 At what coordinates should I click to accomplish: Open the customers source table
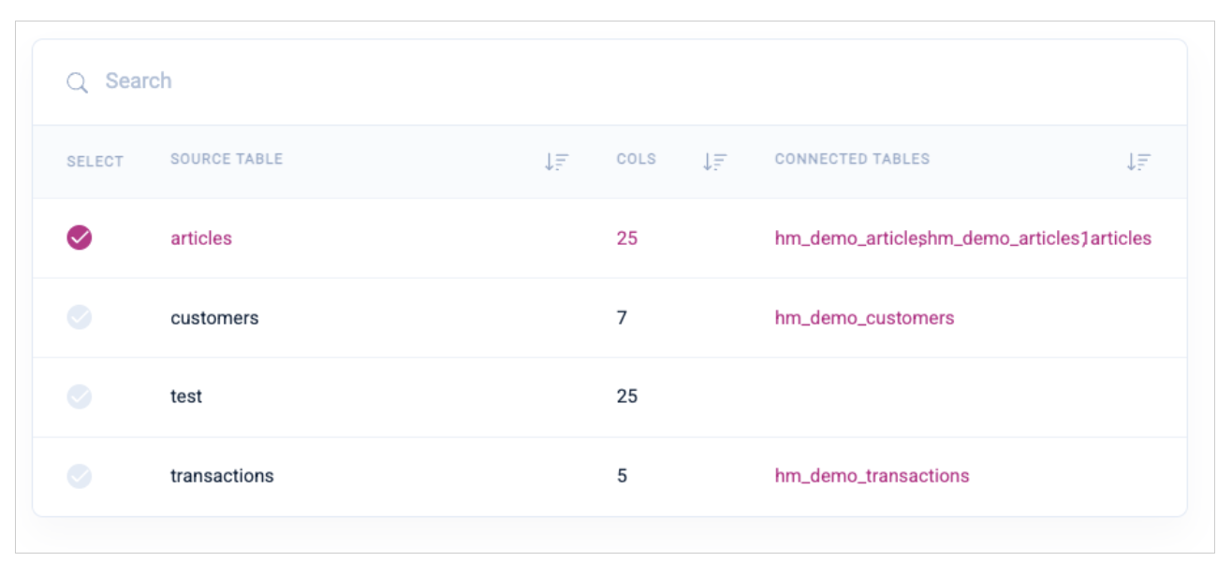click(214, 318)
